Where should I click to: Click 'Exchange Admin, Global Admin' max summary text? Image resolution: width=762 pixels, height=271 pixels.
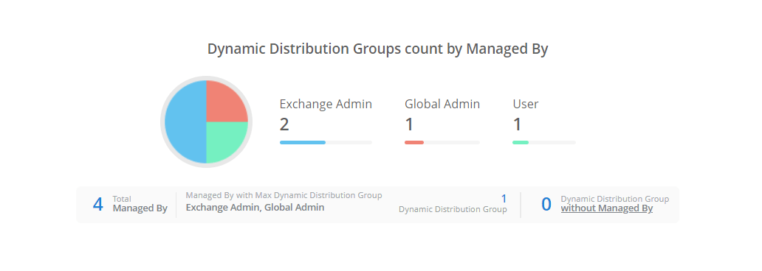255,208
